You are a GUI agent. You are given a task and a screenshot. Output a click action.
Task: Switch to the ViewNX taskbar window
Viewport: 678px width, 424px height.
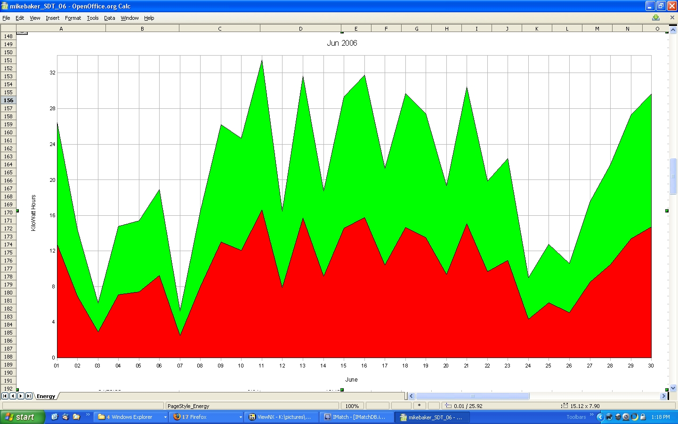tap(281, 417)
